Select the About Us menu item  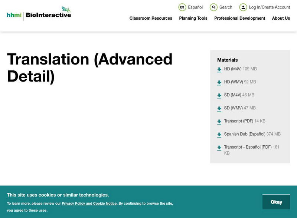point(281,18)
